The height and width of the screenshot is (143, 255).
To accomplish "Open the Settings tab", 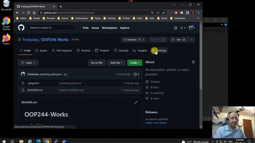I will pyautogui.click(x=159, y=50).
